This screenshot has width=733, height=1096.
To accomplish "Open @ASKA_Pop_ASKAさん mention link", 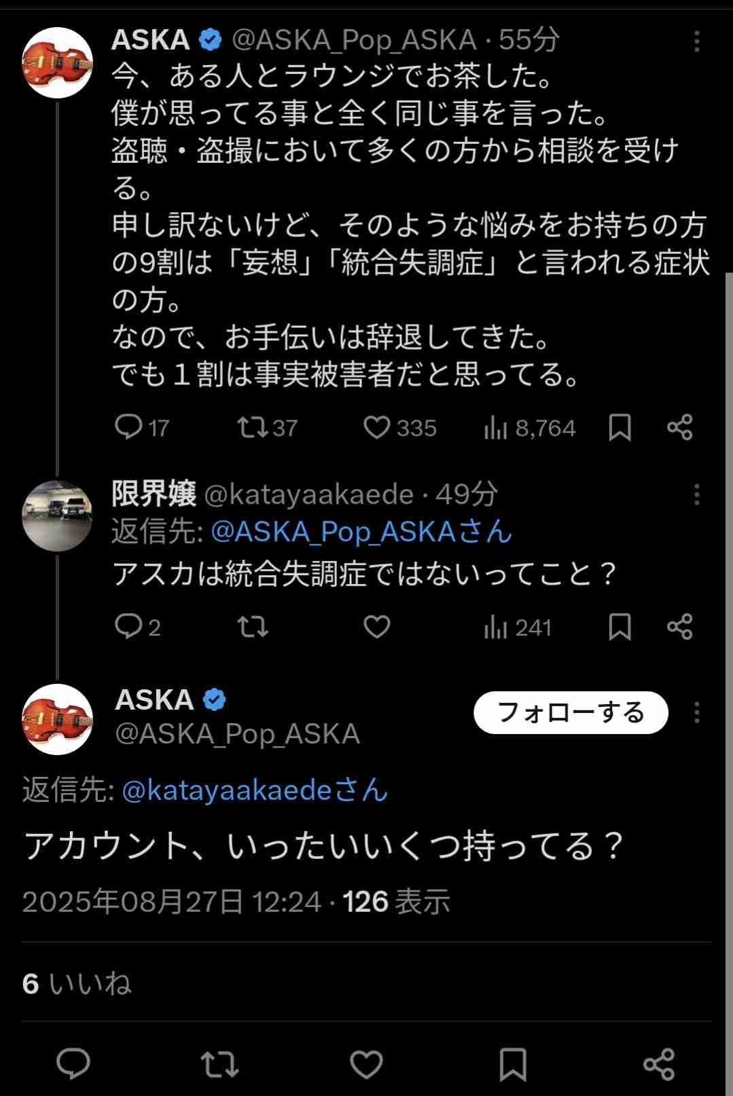I will [361, 532].
